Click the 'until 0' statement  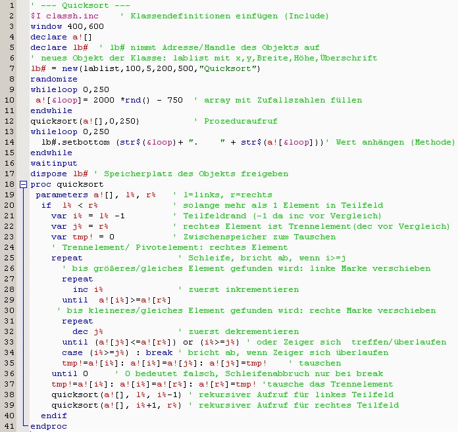point(70,373)
